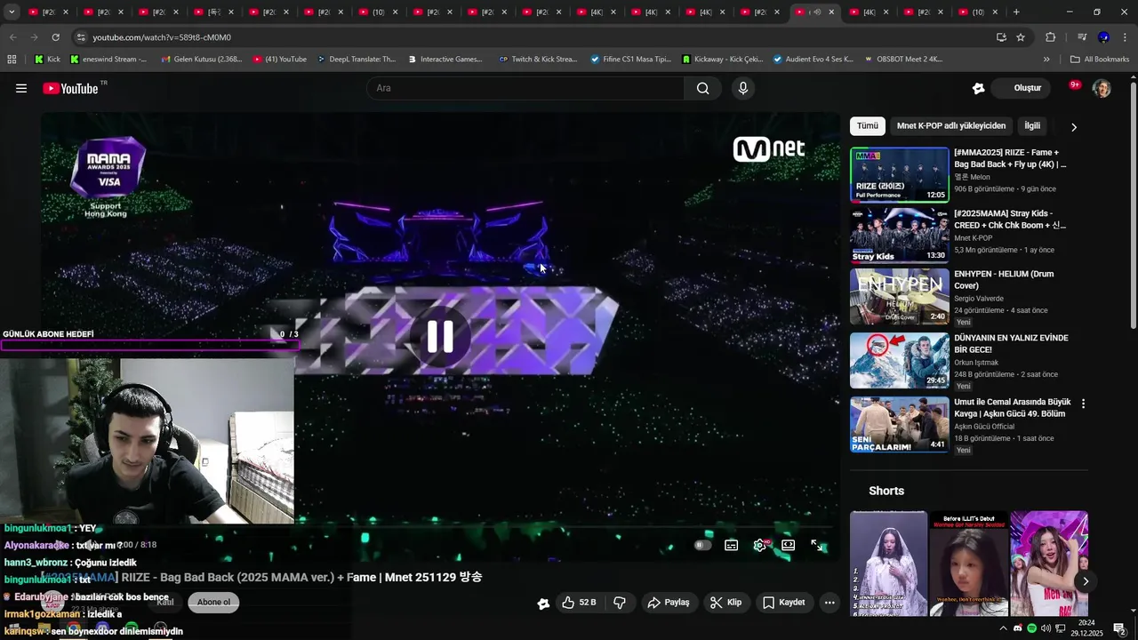Toggle the autoplay switch in player
The image size is (1138, 640).
pyautogui.click(x=702, y=545)
